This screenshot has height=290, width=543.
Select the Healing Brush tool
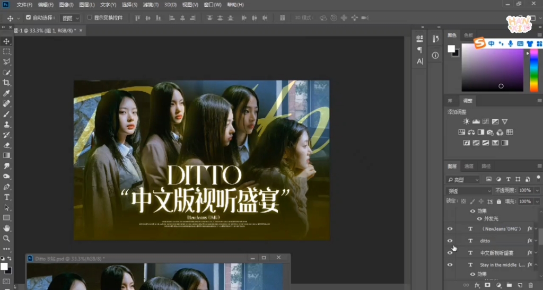click(x=6, y=103)
